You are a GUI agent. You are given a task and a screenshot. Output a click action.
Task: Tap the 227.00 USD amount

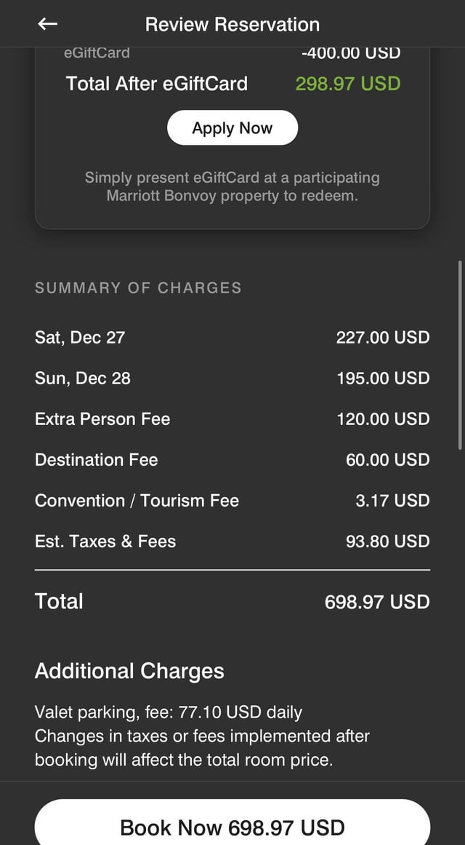pos(383,338)
